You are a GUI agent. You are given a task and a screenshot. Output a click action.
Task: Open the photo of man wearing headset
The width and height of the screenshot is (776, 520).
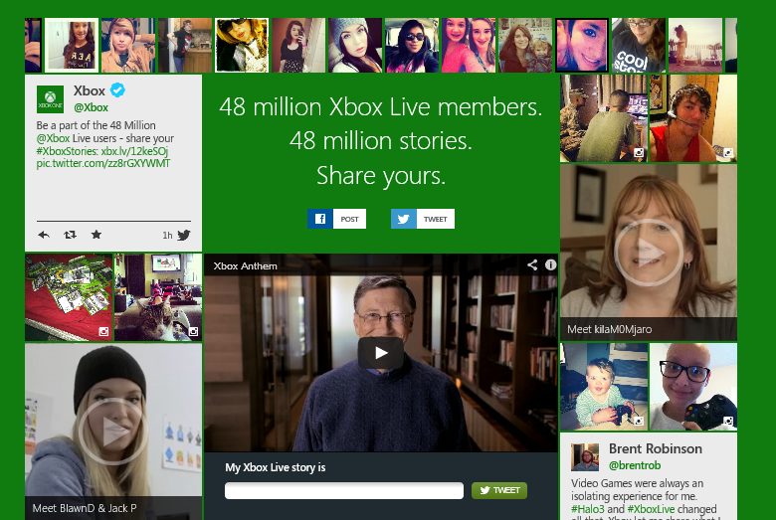pyautogui.click(x=693, y=118)
